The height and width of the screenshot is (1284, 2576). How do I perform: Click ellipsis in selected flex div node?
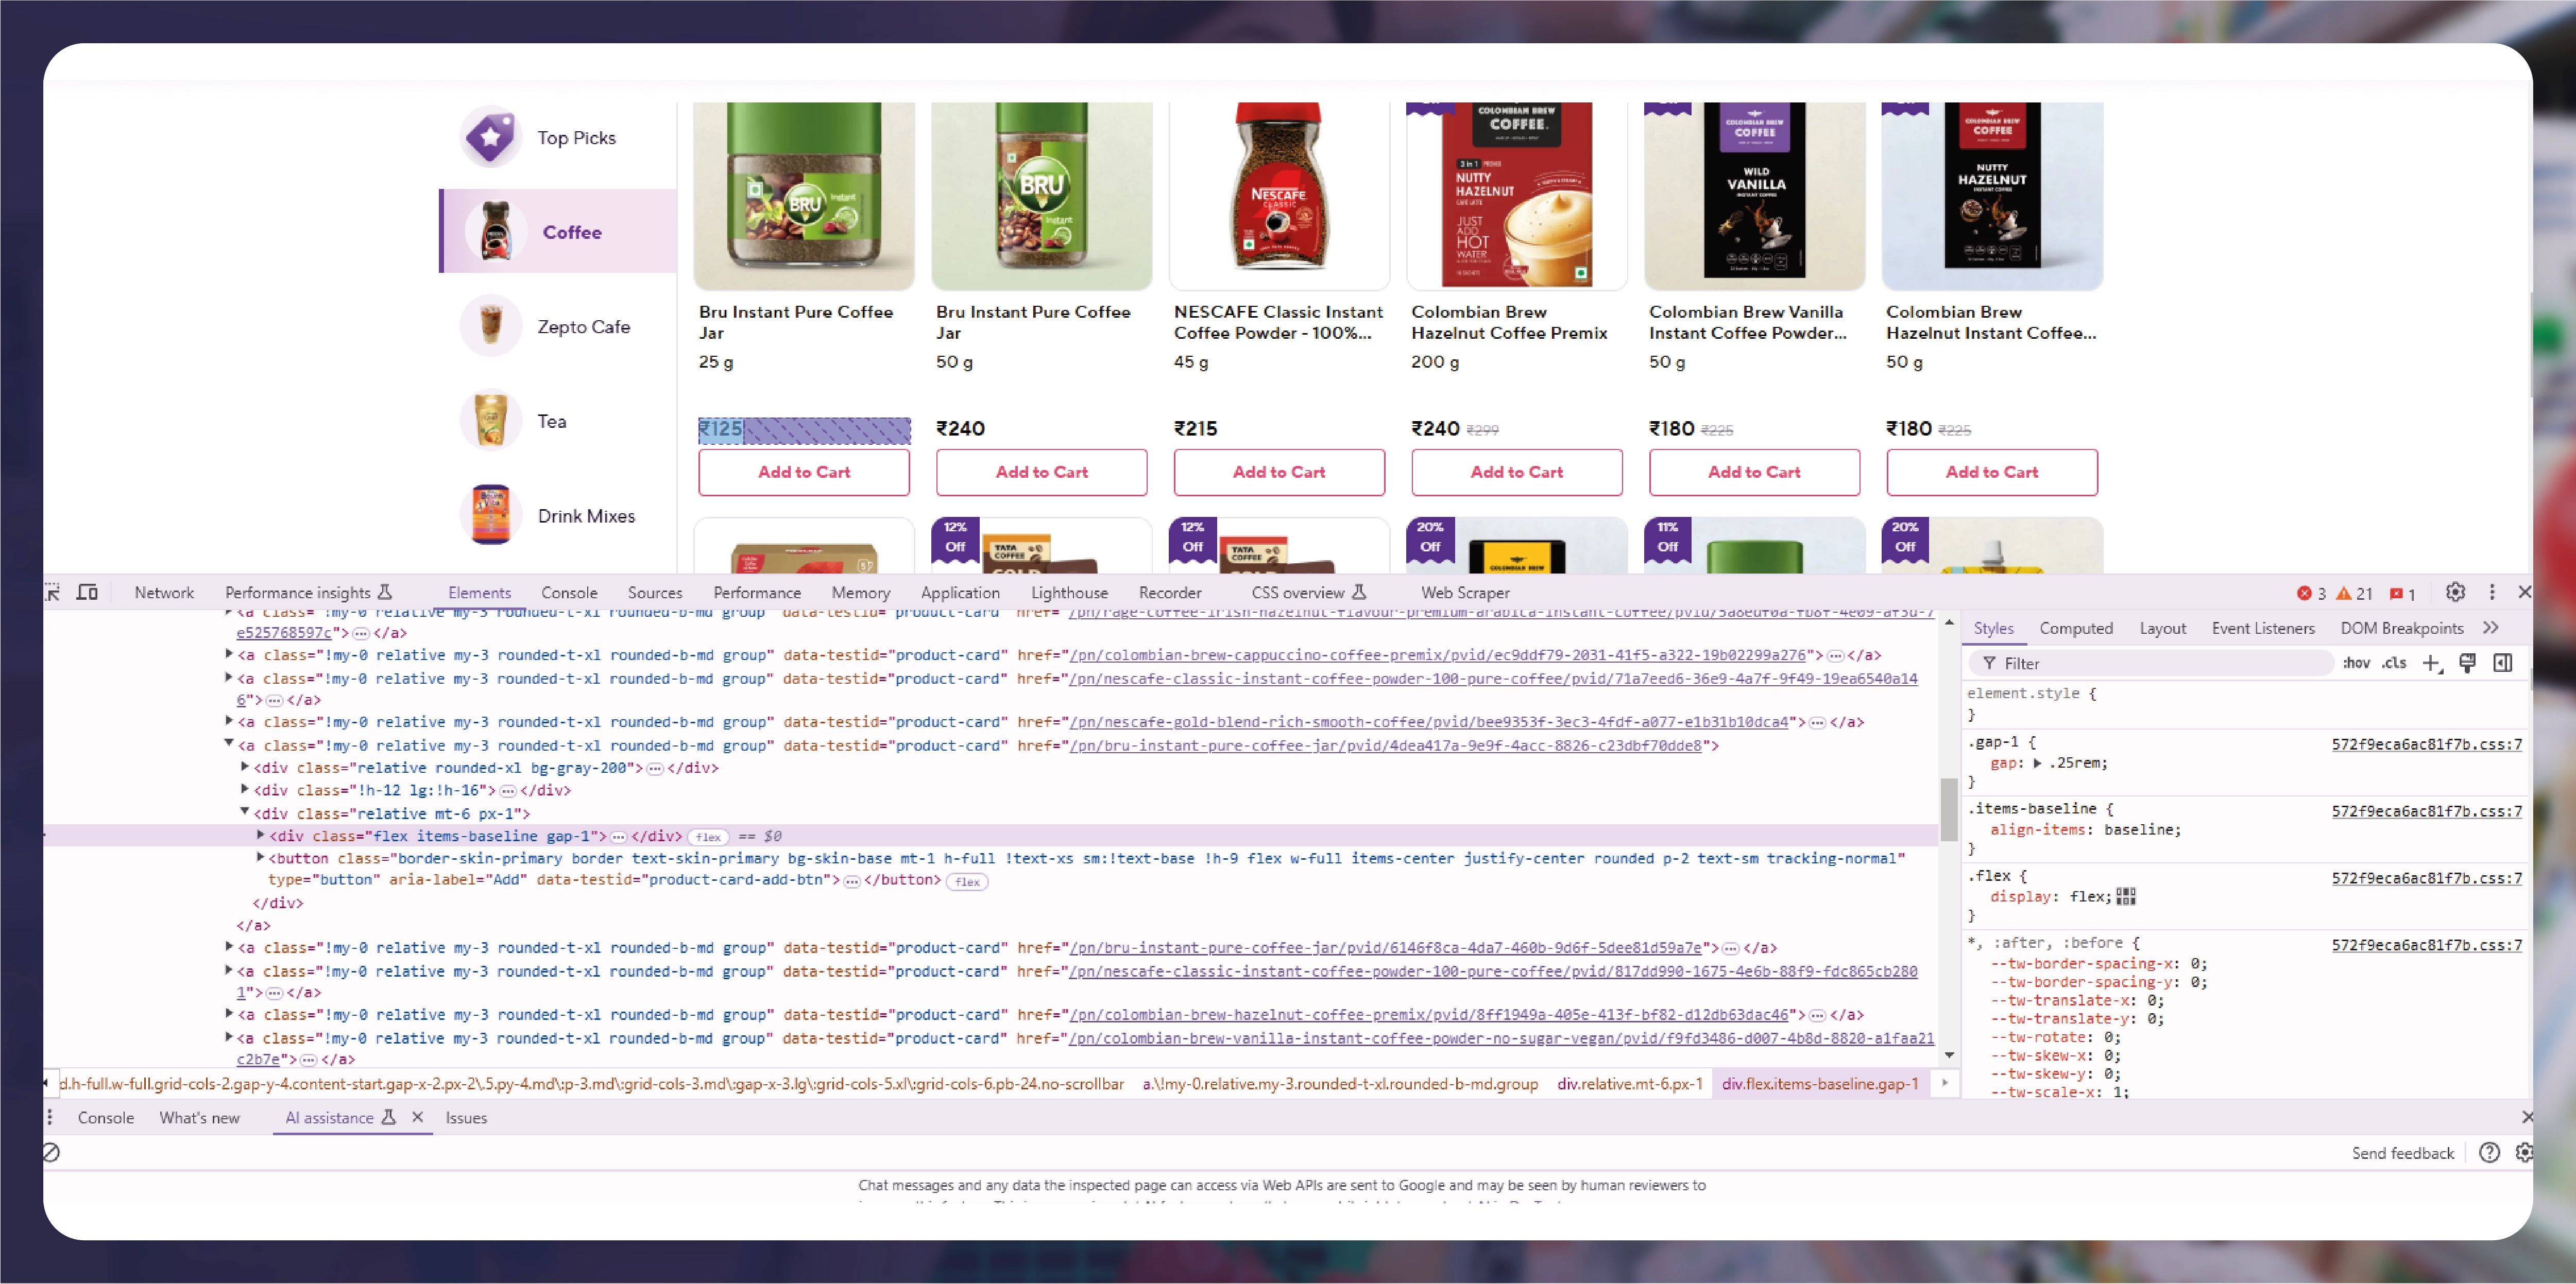[x=619, y=836]
